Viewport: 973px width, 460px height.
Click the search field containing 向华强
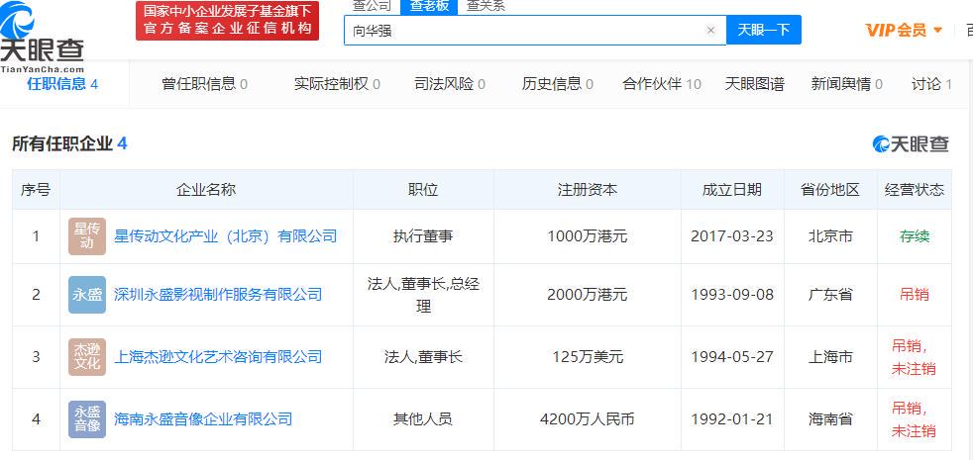click(534, 30)
